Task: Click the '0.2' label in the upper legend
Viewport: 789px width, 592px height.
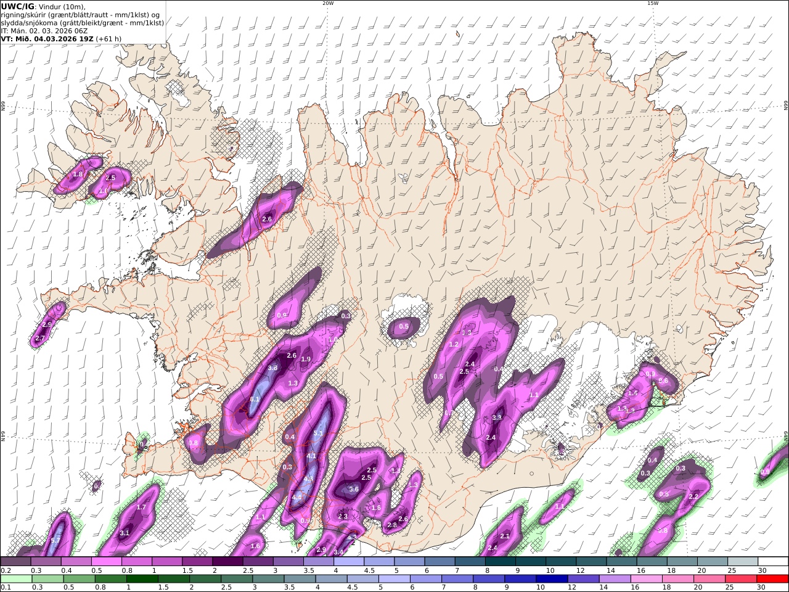Action: pos(6,571)
